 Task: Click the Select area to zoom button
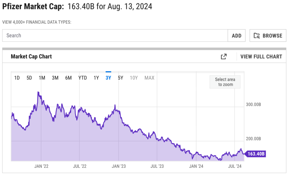(225, 82)
